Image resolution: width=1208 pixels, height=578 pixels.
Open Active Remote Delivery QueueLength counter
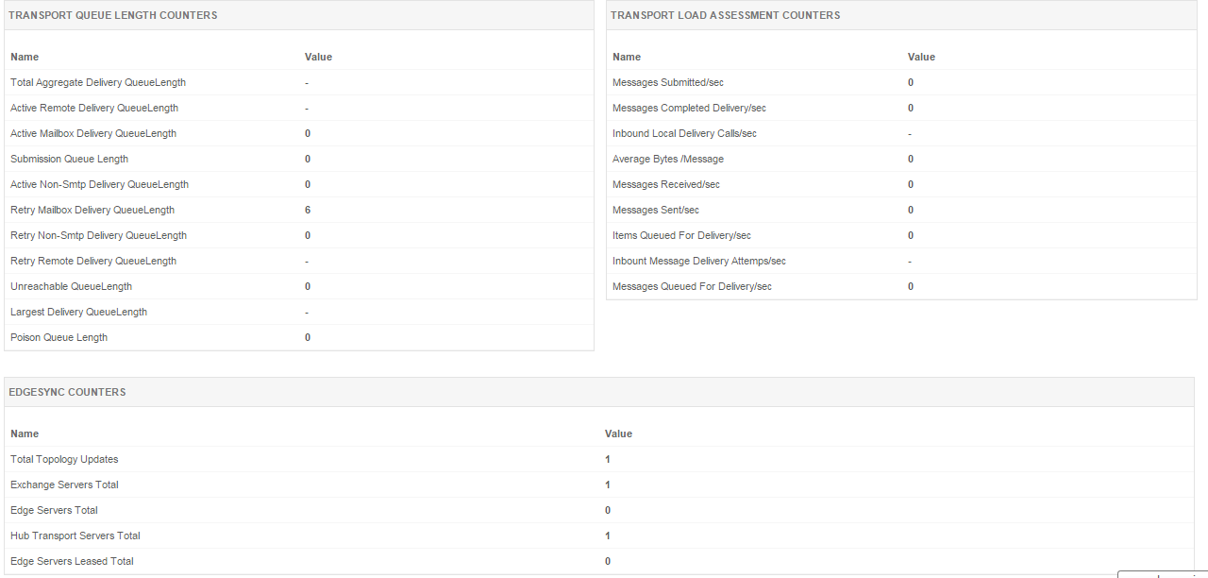pos(94,109)
